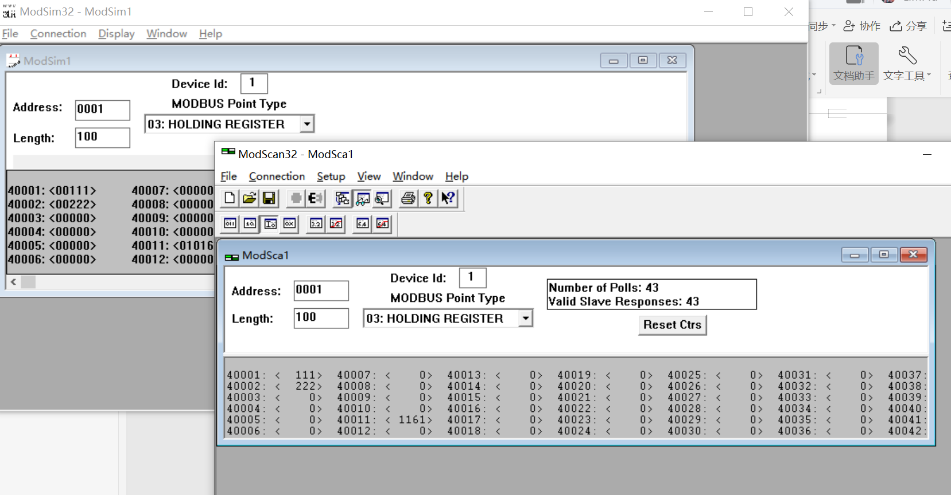Select 32-bit floating point format icon
This screenshot has width=951, height=495.
coord(316,223)
